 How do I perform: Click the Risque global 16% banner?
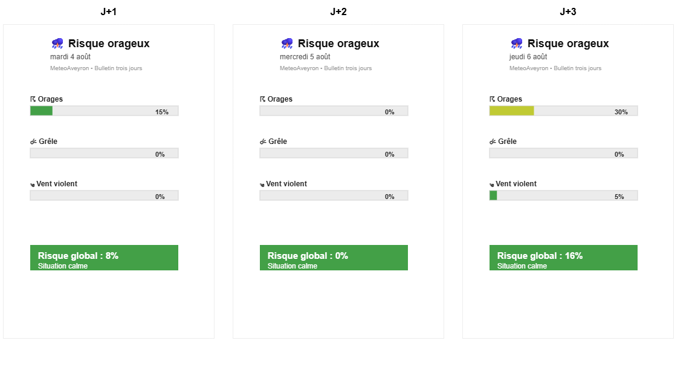(x=563, y=258)
